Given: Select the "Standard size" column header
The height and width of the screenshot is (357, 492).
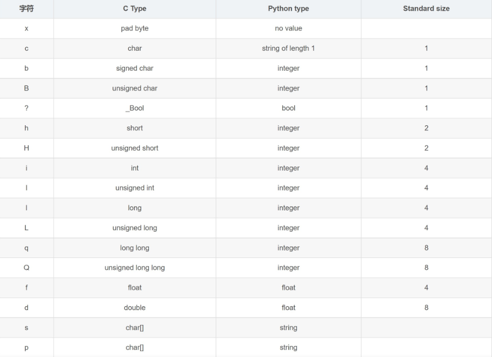Looking at the screenshot, I should point(426,9).
